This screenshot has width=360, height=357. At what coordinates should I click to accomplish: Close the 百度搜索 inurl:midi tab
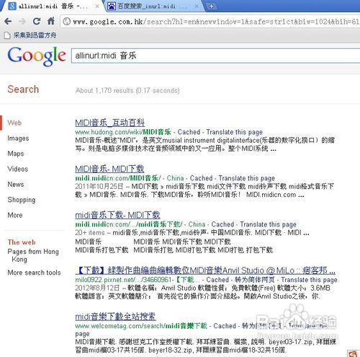click(197, 6)
